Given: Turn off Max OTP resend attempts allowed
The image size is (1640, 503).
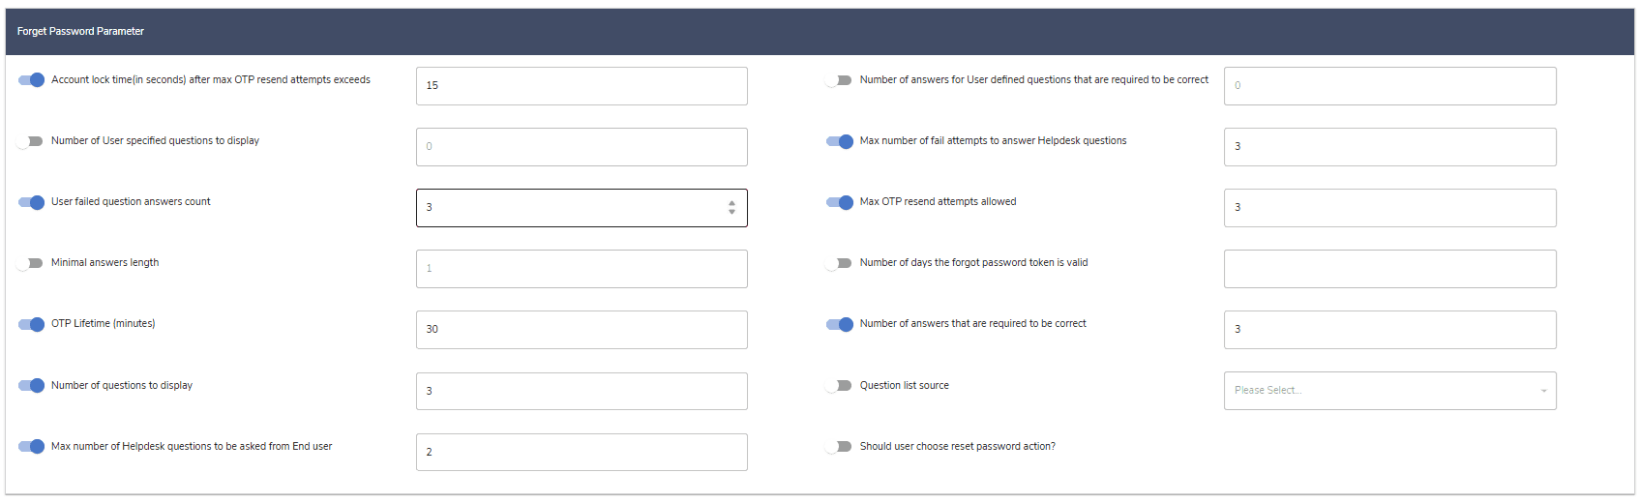Looking at the screenshot, I should 840,202.
